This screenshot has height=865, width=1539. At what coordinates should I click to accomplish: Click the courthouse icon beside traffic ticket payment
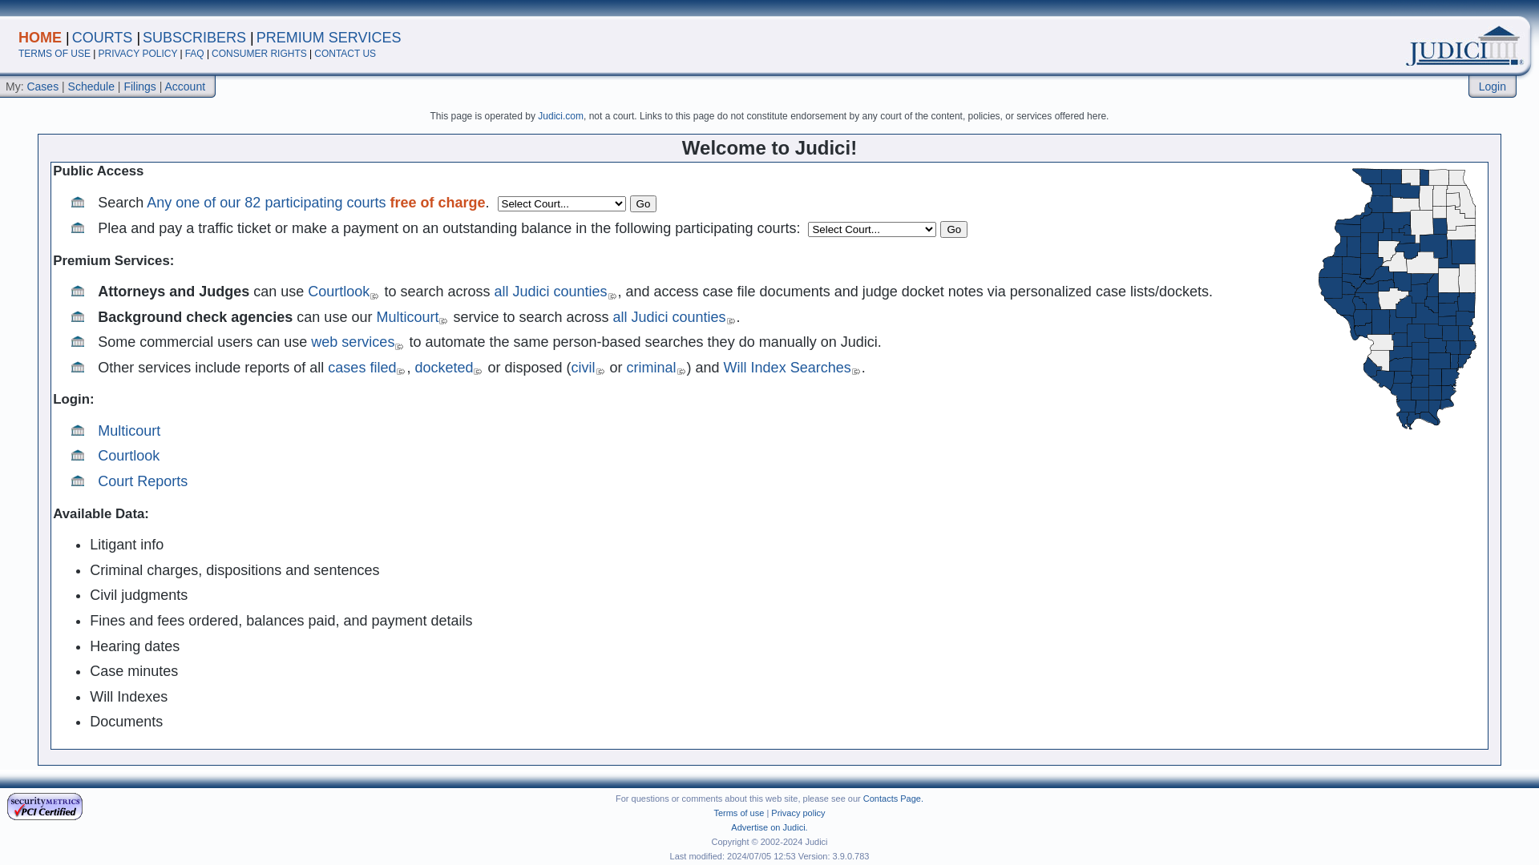tap(78, 228)
